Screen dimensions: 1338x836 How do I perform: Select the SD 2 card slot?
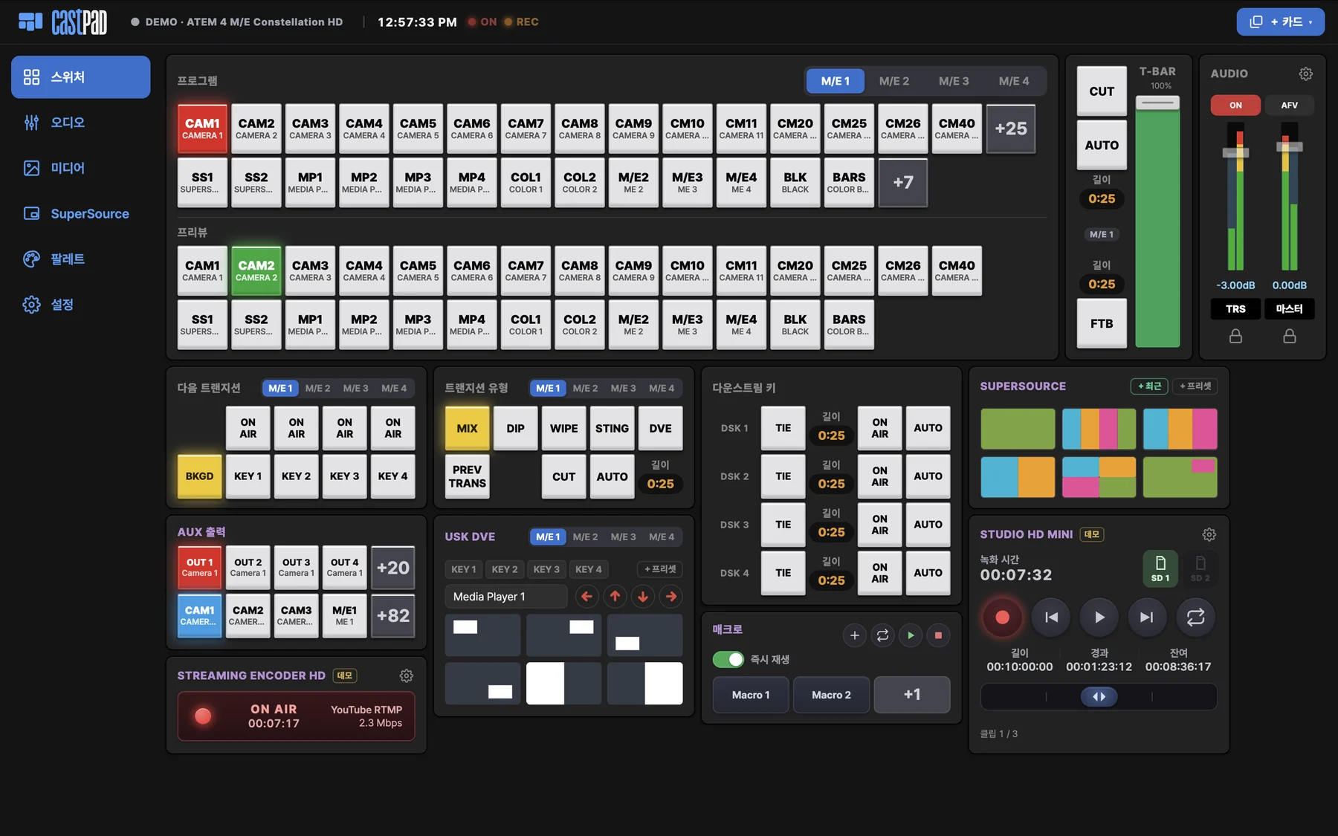1200,568
